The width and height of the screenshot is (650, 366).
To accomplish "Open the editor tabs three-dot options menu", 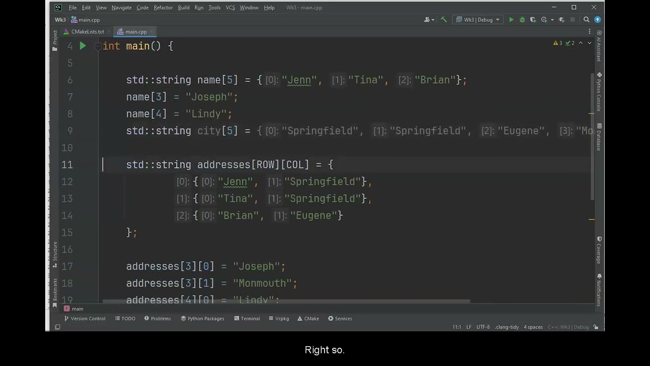I will [x=590, y=32].
